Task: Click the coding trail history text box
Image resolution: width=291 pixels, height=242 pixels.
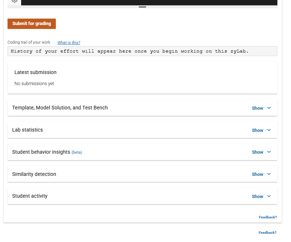Action: pyautogui.click(x=142, y=51)
